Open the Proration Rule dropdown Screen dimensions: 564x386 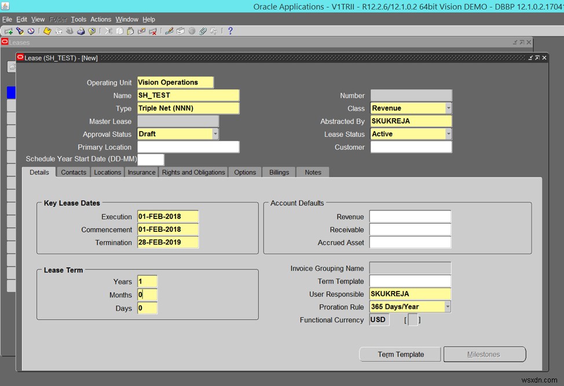(x=448, y=307)
